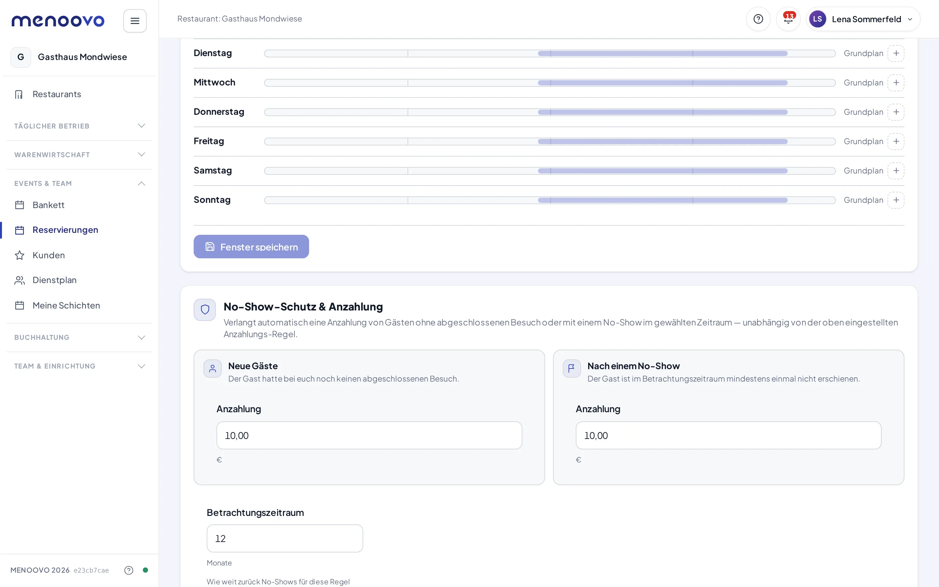Image resolution: width=939 pixels, height=587 pixels.
Task: Add window for Samstag with plus
Action: pyautogui.click(x=896, y=171)
